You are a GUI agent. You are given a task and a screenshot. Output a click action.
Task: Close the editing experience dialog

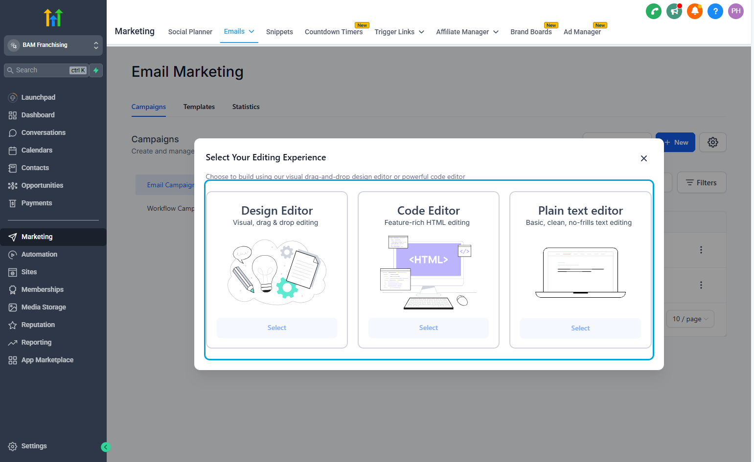pos(644,158)
